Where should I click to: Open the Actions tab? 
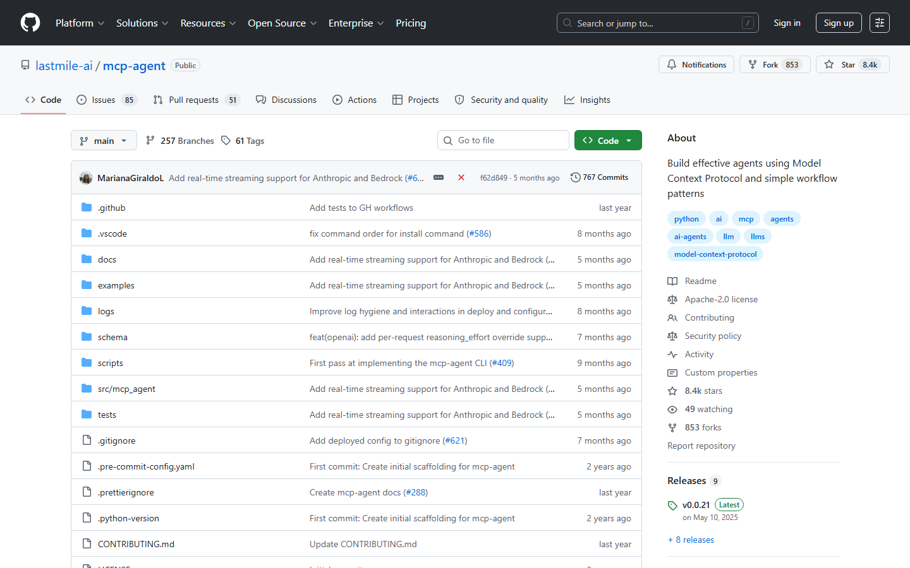click(355, 100)
